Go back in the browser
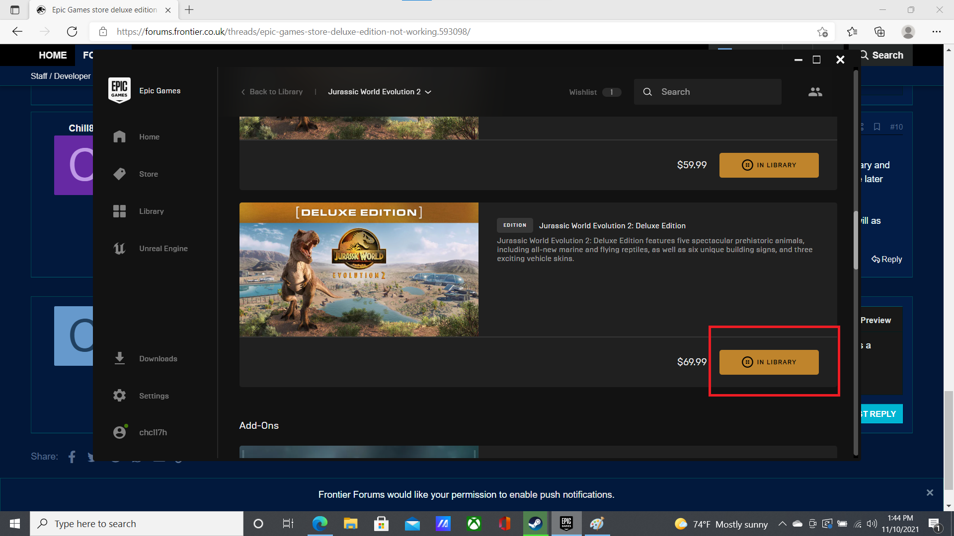The height and width of the screenshot is (536, 954). (17, 32)
